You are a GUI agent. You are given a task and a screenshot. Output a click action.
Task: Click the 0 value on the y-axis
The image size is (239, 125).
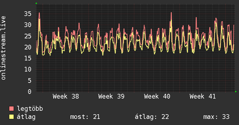coord(30,92)
